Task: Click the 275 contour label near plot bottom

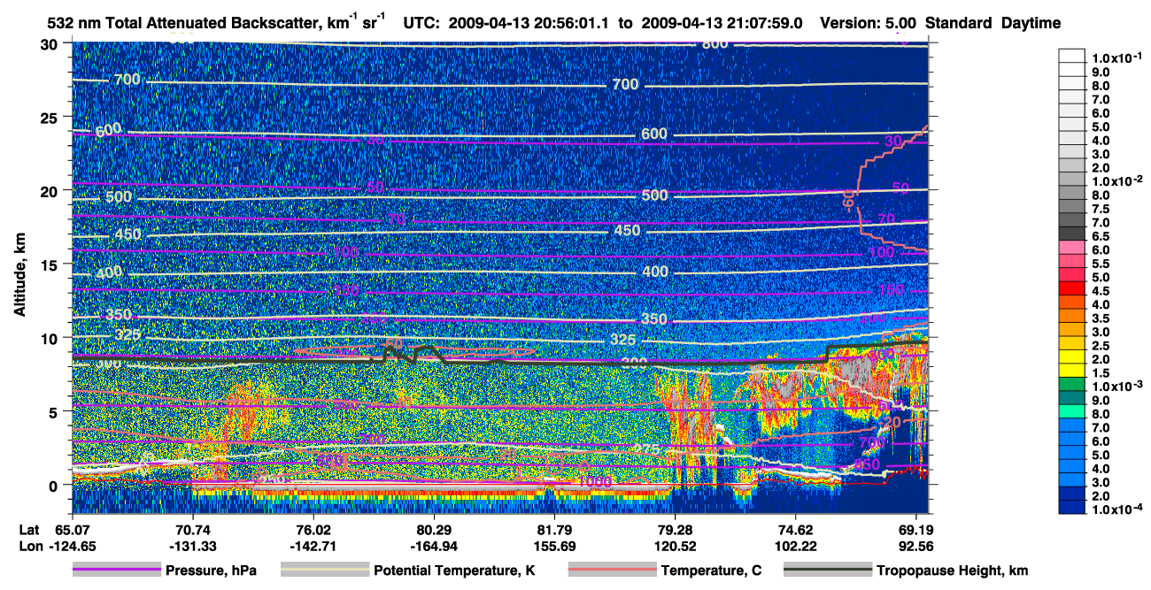Action: click(x=648, y=450)
